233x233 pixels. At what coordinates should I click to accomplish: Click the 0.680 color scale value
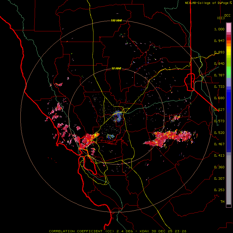click(x=219, y=98)
